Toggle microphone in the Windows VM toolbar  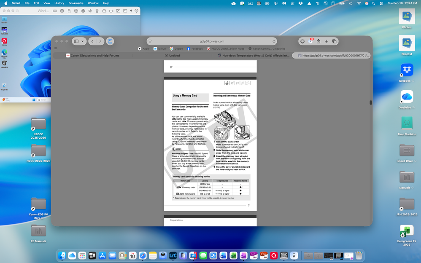click(x=97, y=11)
